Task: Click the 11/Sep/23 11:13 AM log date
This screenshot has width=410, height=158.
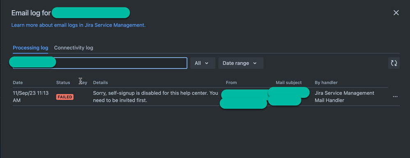Action: pyautogui.click(x=30, y=97)
